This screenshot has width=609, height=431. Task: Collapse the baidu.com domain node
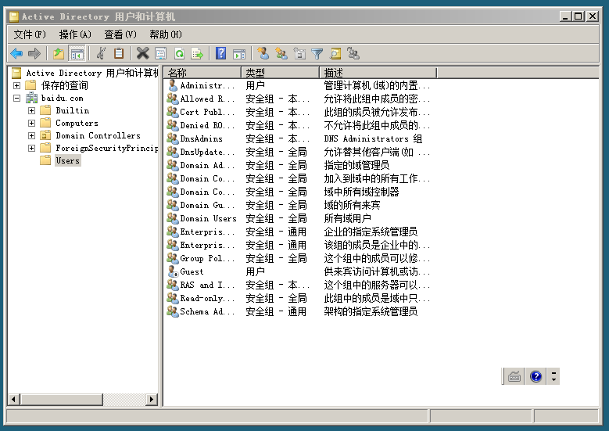pos(16,98)
